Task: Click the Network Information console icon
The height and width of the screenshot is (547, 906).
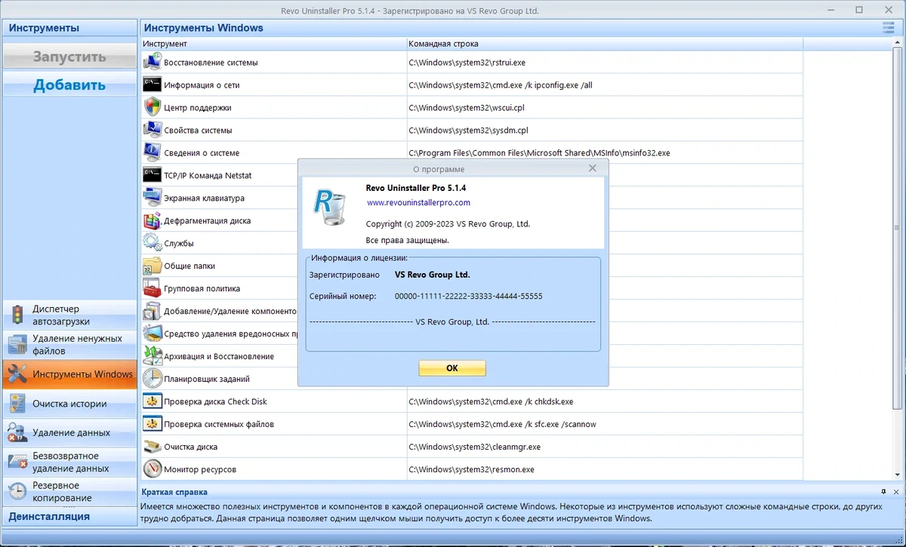Action: pos(153,85)
